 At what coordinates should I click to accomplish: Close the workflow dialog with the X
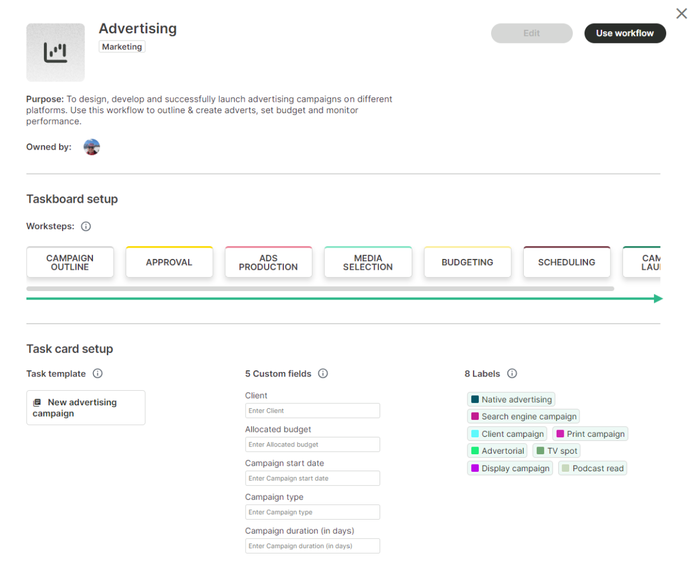coord(681,14)
